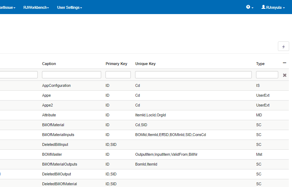Open the RJWorkbench dropdown menu
This screenshot has height=187, width=292.
[36, 7]
